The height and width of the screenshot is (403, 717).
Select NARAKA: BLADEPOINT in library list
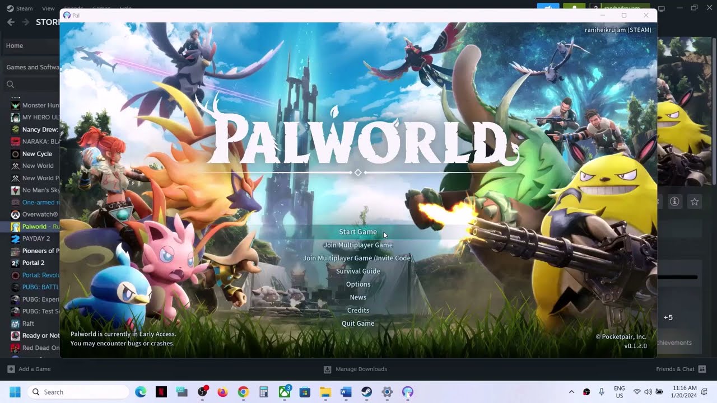coord(35,142)
